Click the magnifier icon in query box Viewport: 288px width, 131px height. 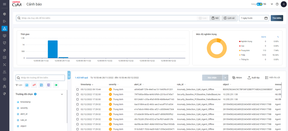tap(19, 18)
